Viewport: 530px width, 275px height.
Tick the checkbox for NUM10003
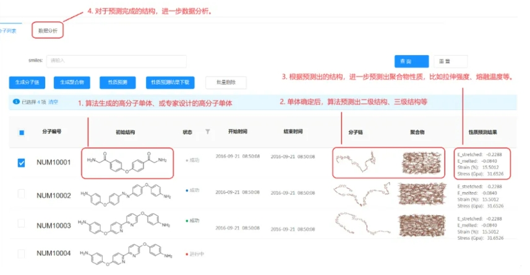tap(22, 225)
